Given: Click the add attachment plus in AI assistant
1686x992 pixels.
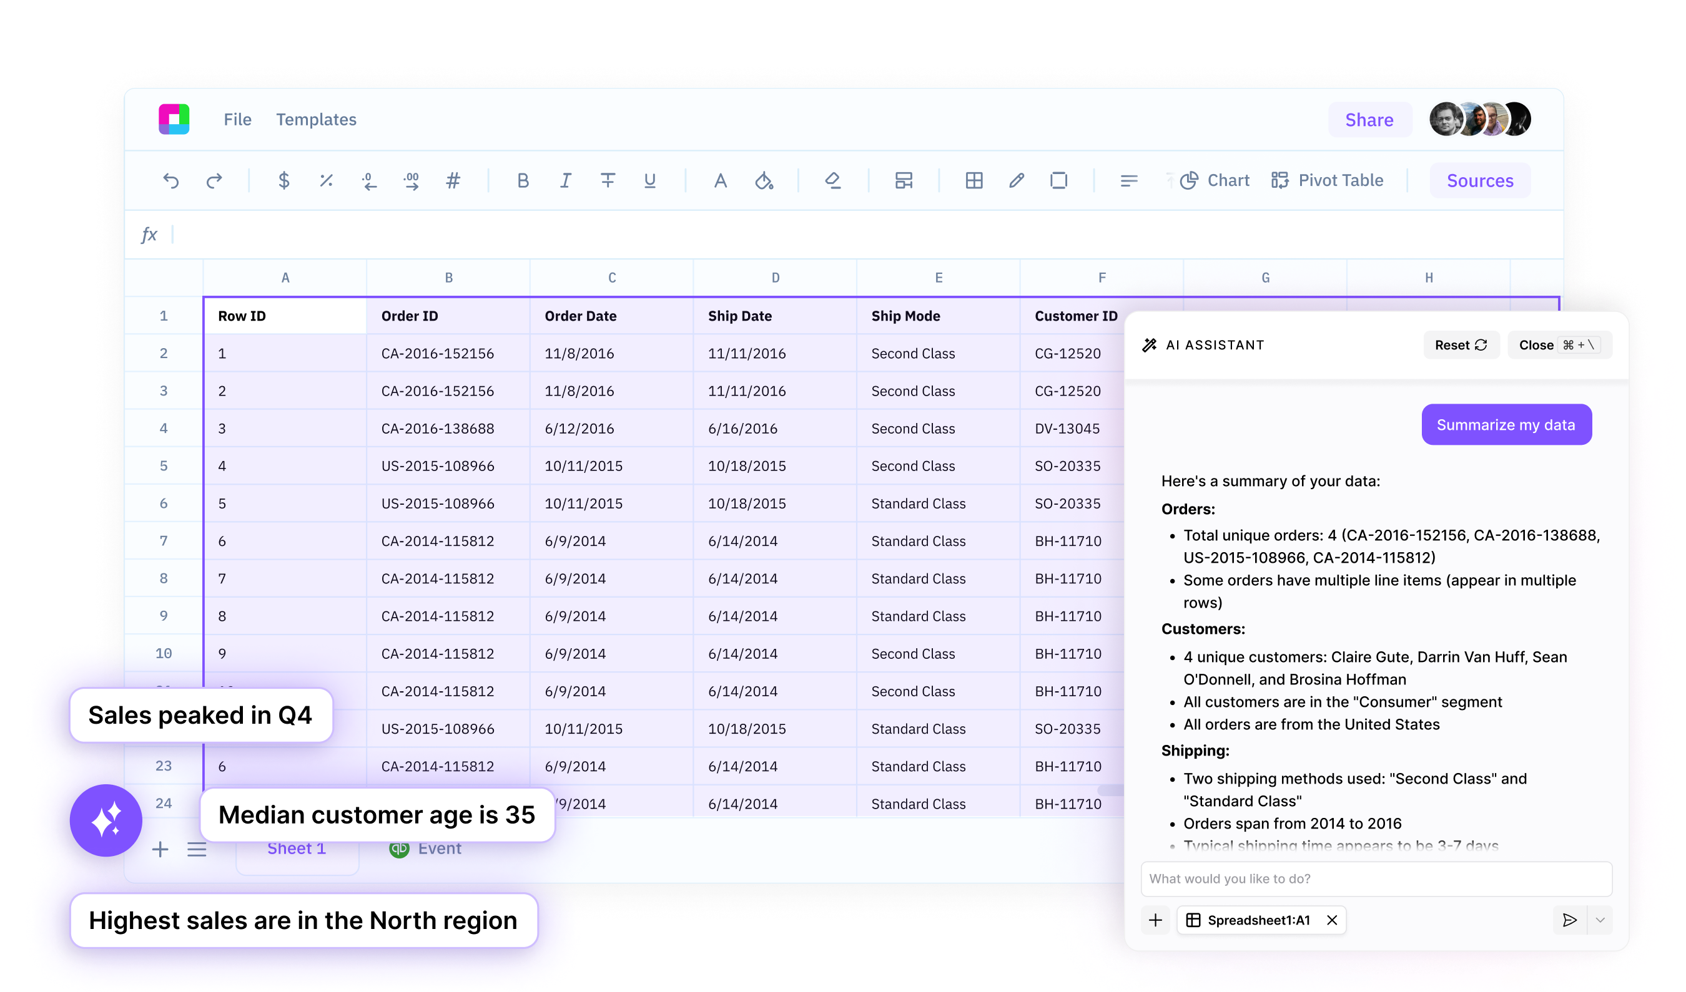Looking at the screenshot, I should tap(1155, 920).
